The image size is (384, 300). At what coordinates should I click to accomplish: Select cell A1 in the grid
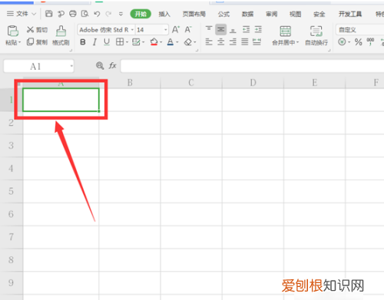tap(61, 100)
